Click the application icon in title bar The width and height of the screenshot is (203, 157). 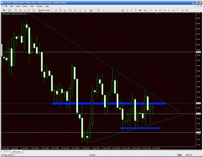2,3
